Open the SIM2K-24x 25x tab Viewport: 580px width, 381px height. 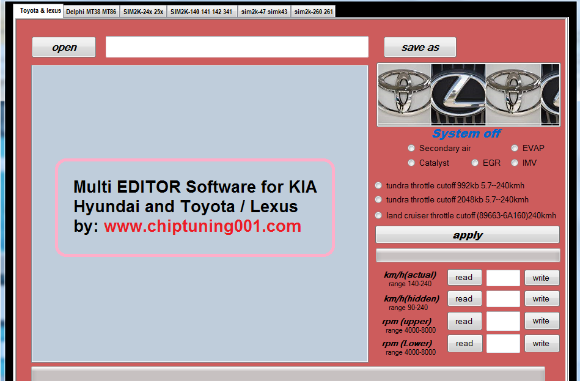click(143, 12)
